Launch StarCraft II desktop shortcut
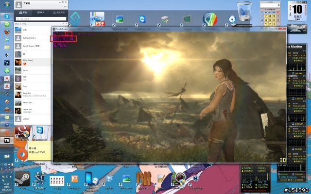The width and height of the screenshot is (311, 194). pyautogui.click(x=40, y=179)
